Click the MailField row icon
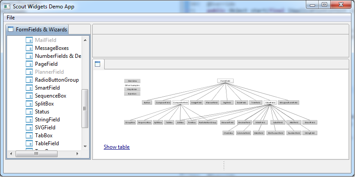355x177 pixels. coord(29,40)
